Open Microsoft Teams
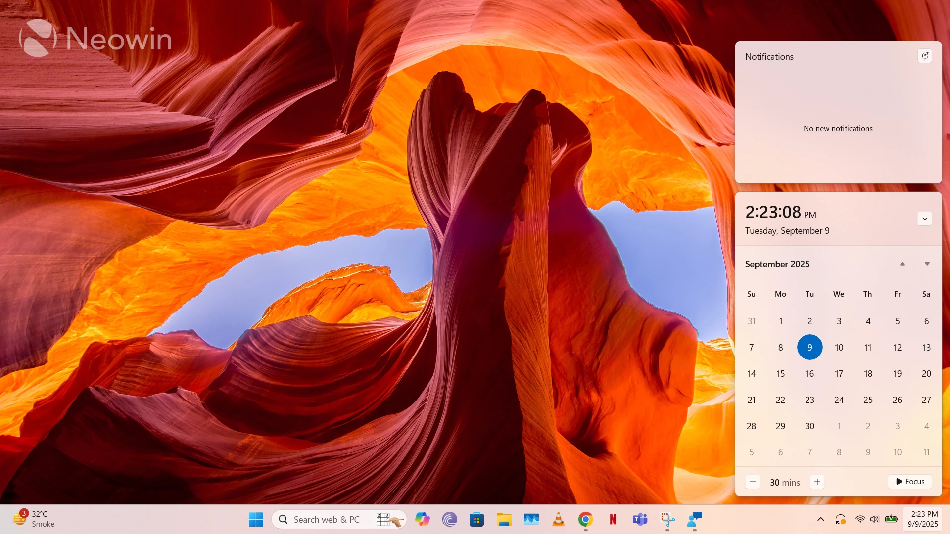This screenshot has width=950, height=534. 640,519
